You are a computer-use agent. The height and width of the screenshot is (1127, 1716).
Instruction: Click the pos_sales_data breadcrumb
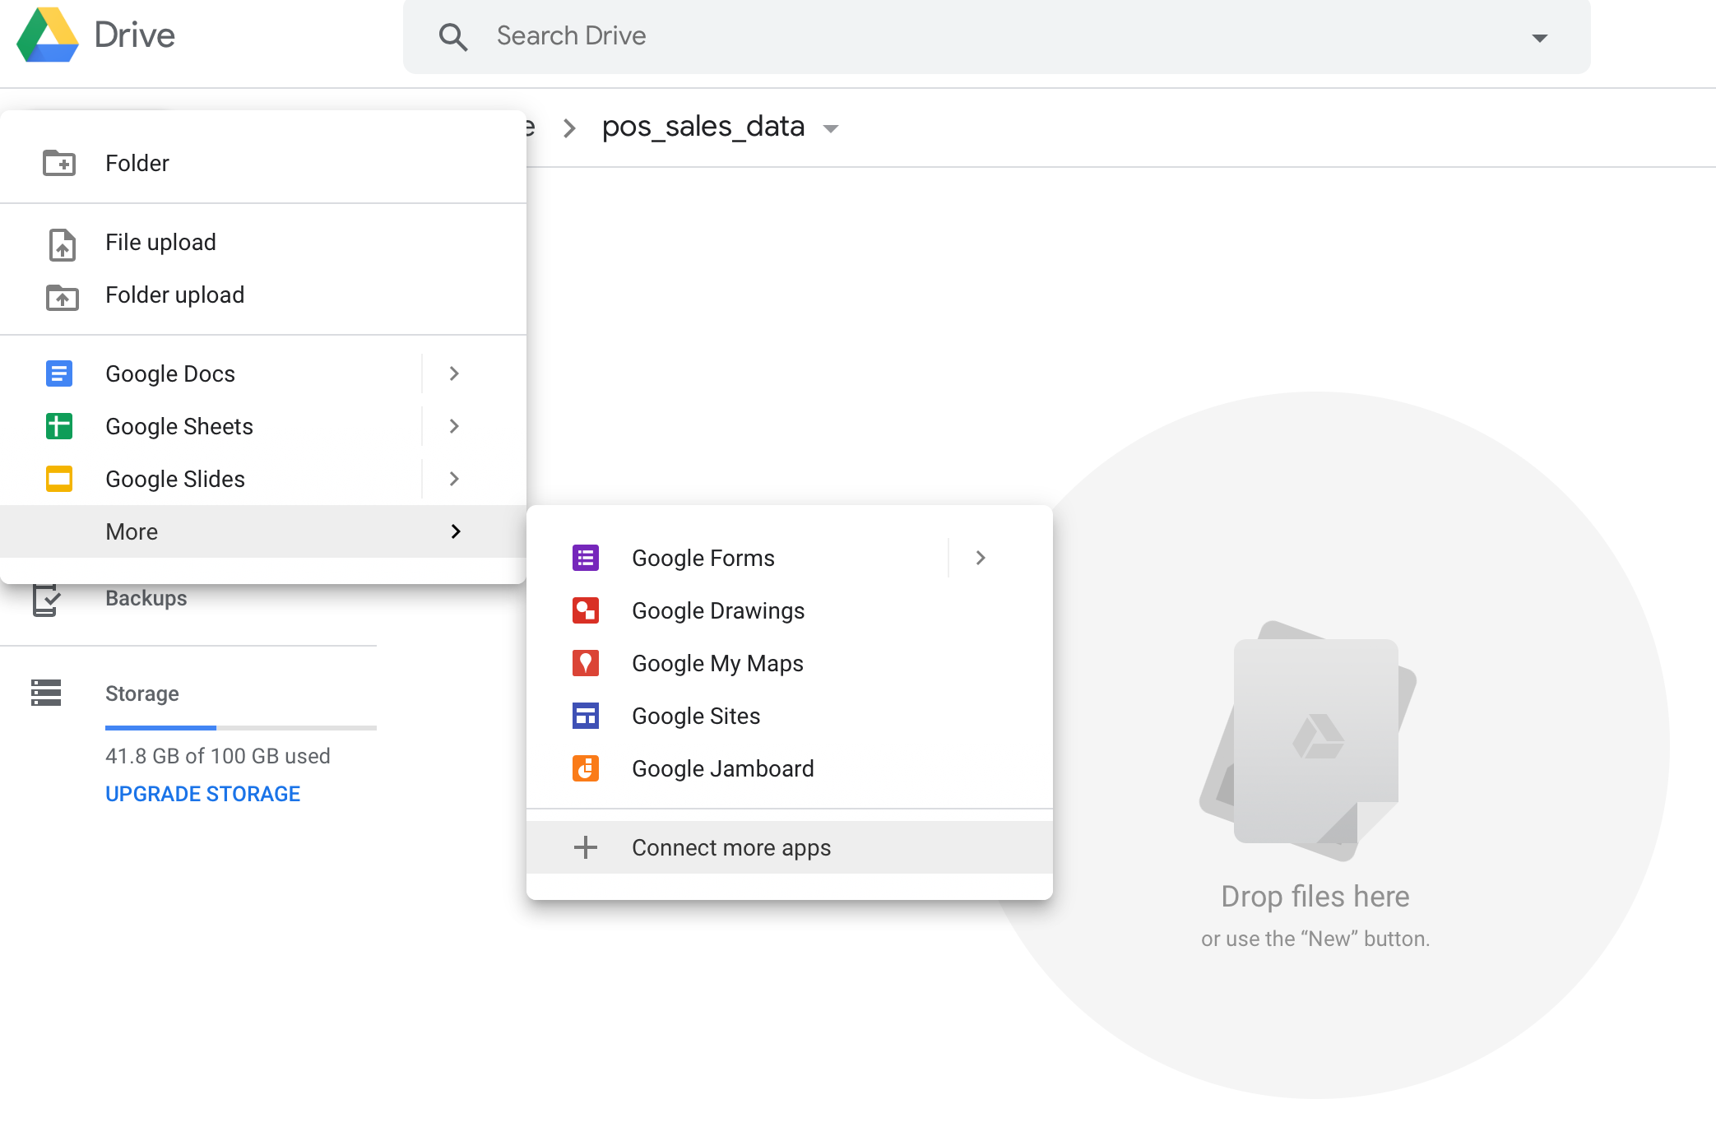tap(703, 127)
